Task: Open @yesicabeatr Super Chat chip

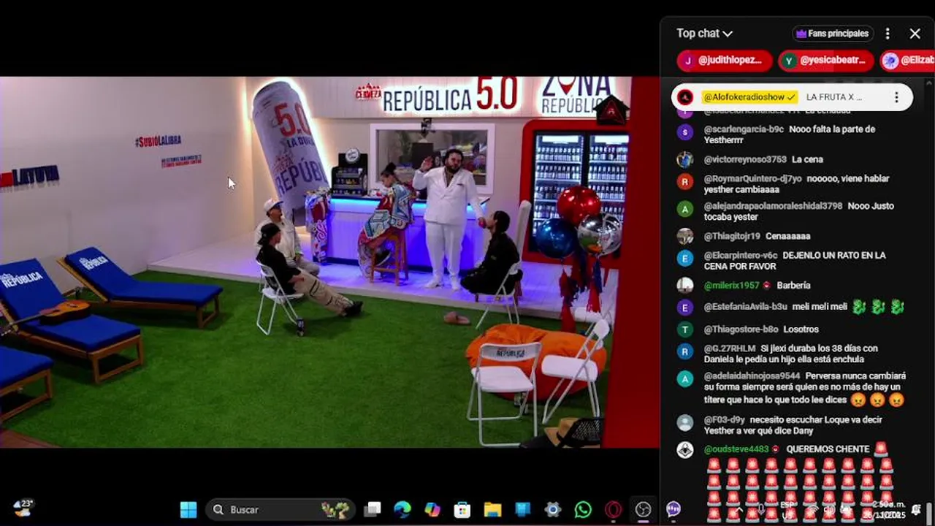Action: 826,61
